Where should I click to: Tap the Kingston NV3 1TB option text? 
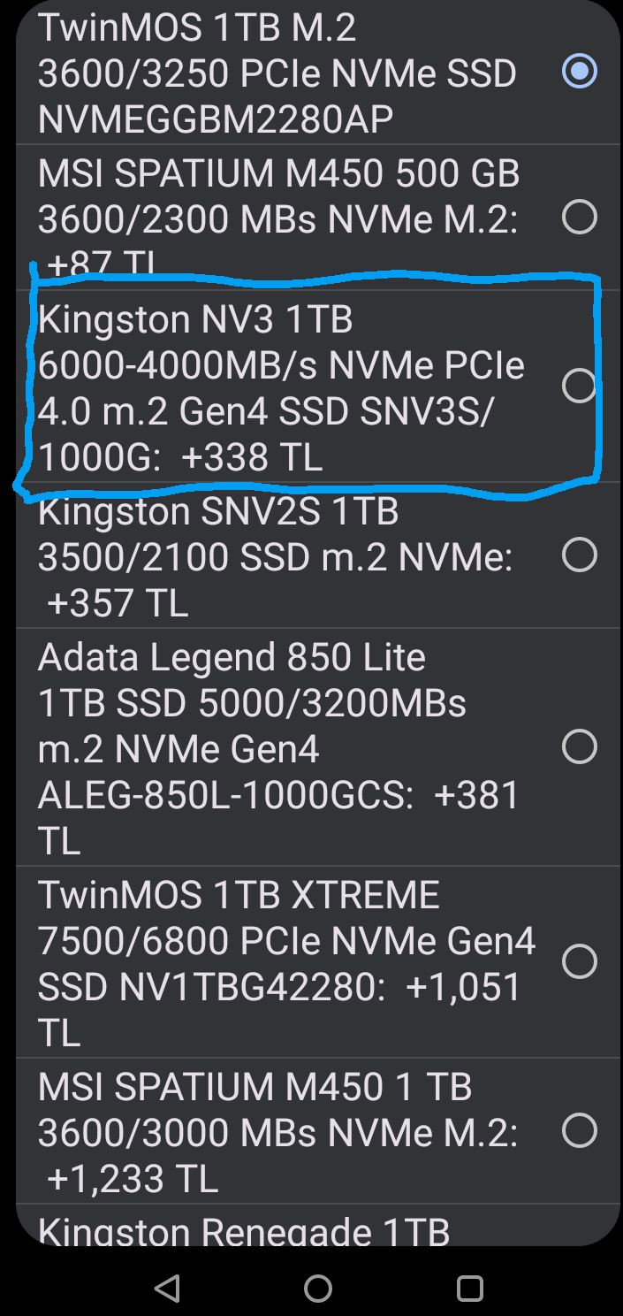pyautogui.click(x=283, y=387)
